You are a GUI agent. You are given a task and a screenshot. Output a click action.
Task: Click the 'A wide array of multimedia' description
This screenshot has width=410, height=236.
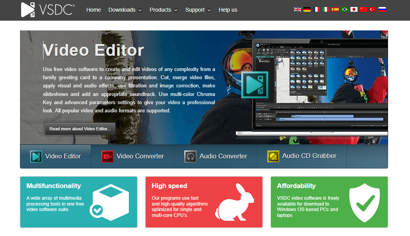pyautogui.click(x=55, y=204)
